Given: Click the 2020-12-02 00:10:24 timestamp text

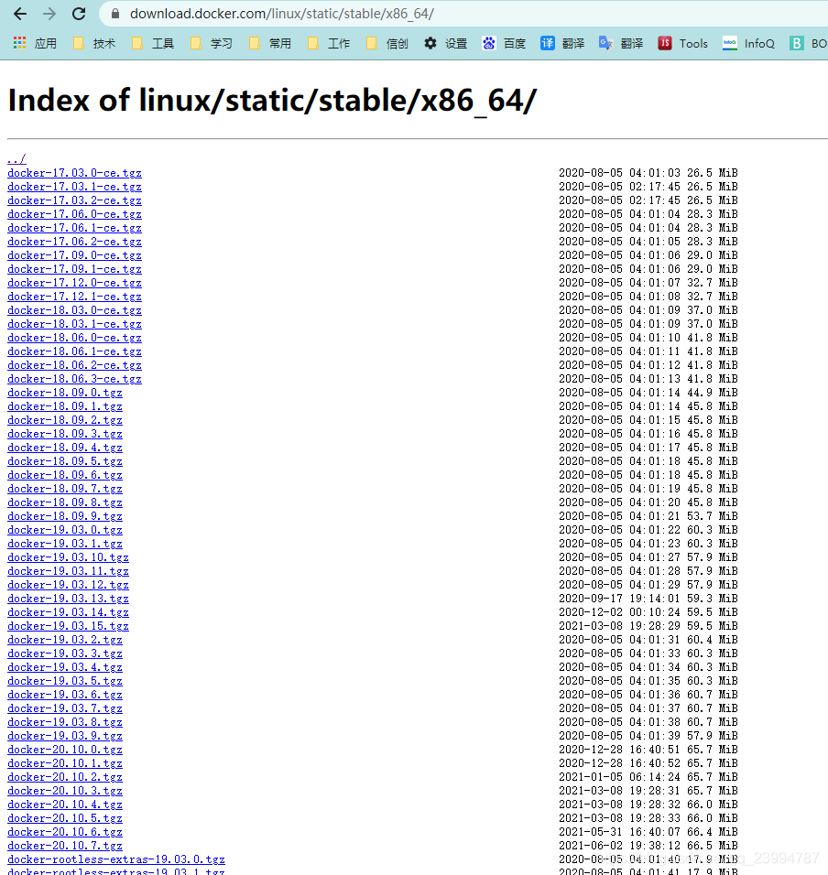Looking at the screenshot, I should pyautogui.click(x=619, y=612).
